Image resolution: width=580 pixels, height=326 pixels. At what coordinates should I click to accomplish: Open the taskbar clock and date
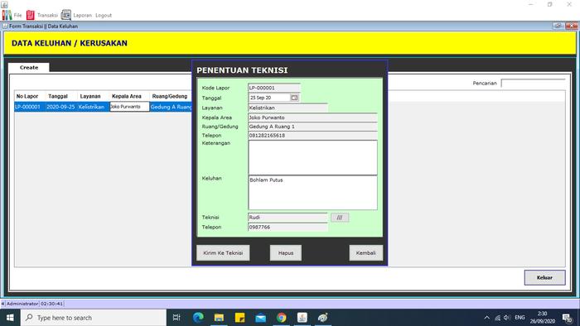542,318
